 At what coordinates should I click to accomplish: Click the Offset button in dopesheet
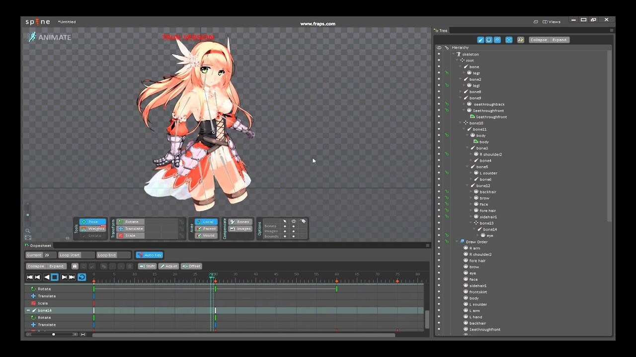pyautogui.click(x=191, y=266)
